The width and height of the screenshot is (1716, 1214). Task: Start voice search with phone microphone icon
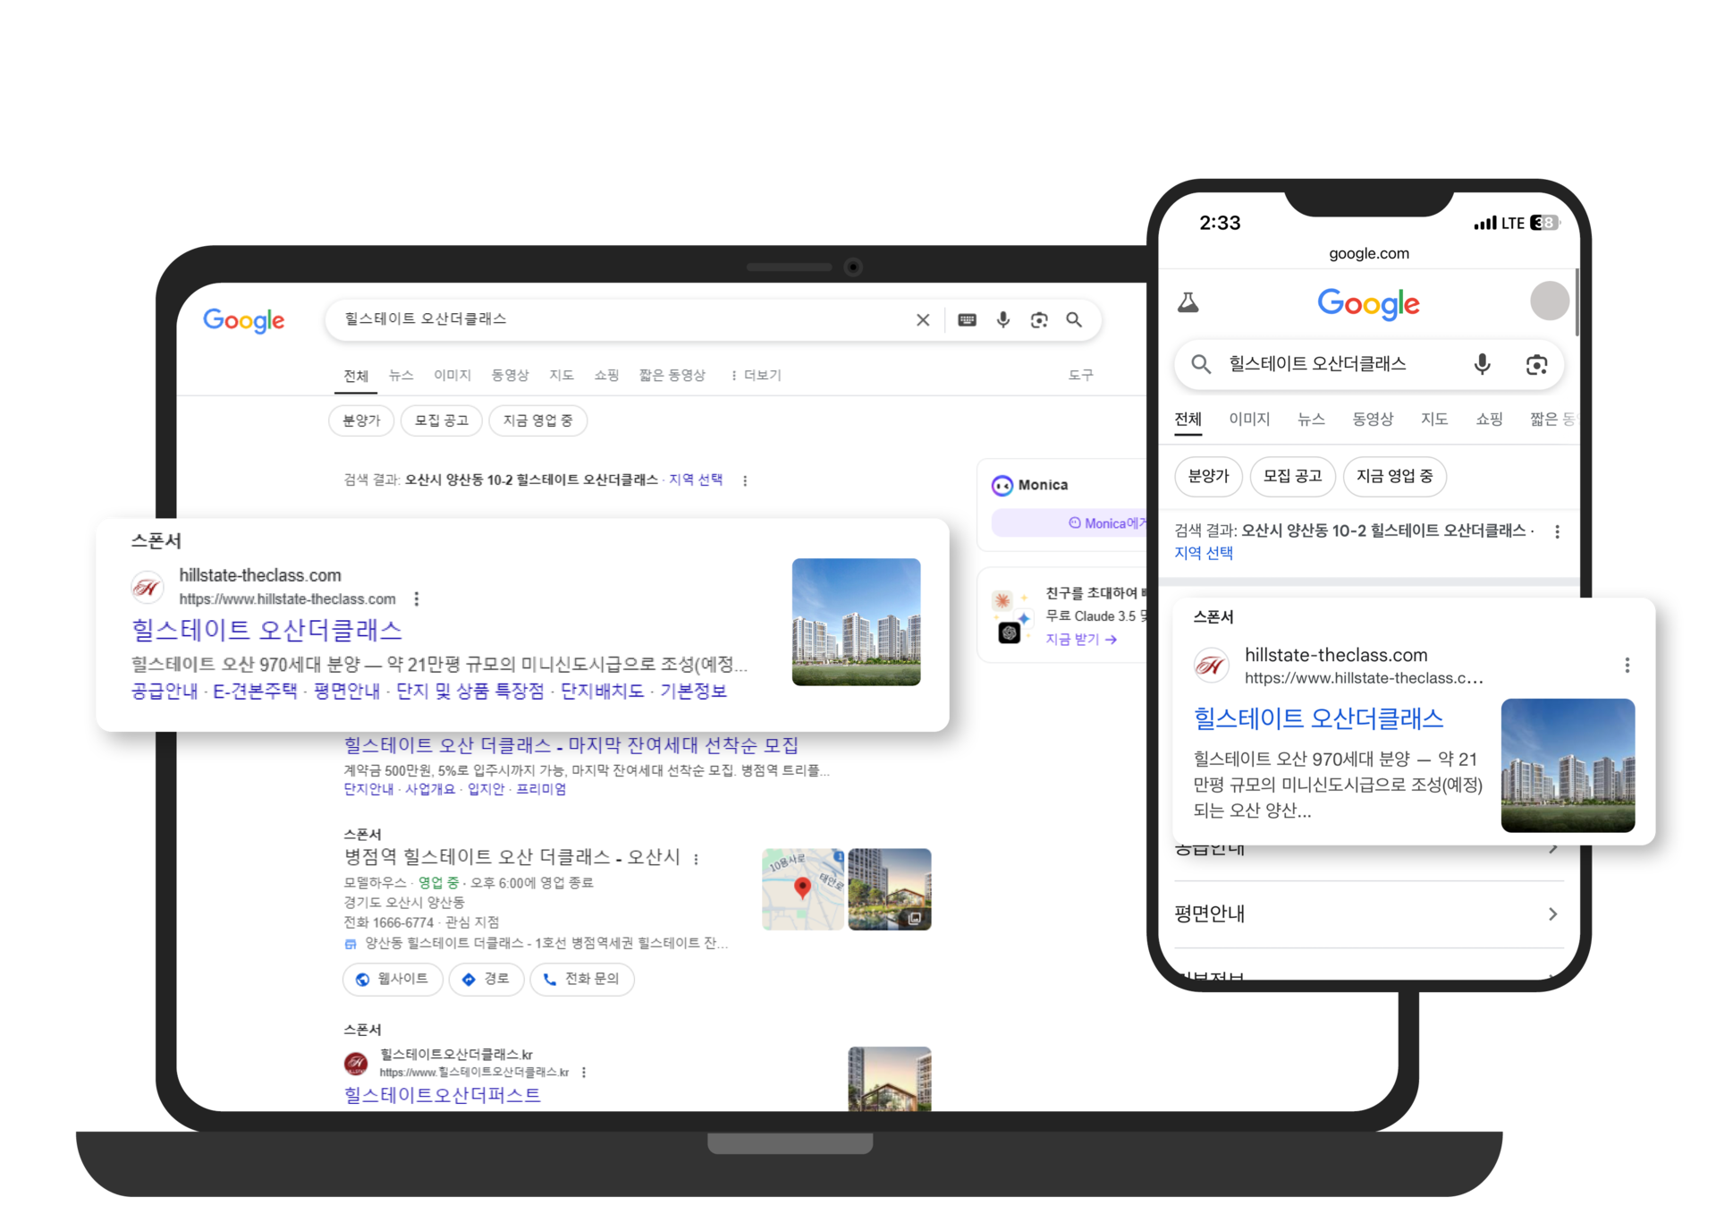click(1482, 364)
